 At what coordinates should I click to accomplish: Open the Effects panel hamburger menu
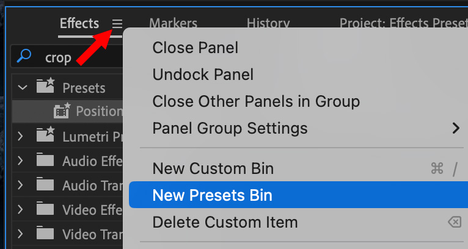click(117, 24)
